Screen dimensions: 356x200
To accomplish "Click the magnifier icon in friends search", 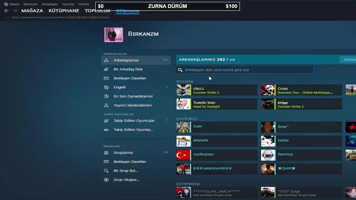I will click(x=180, y=70).
